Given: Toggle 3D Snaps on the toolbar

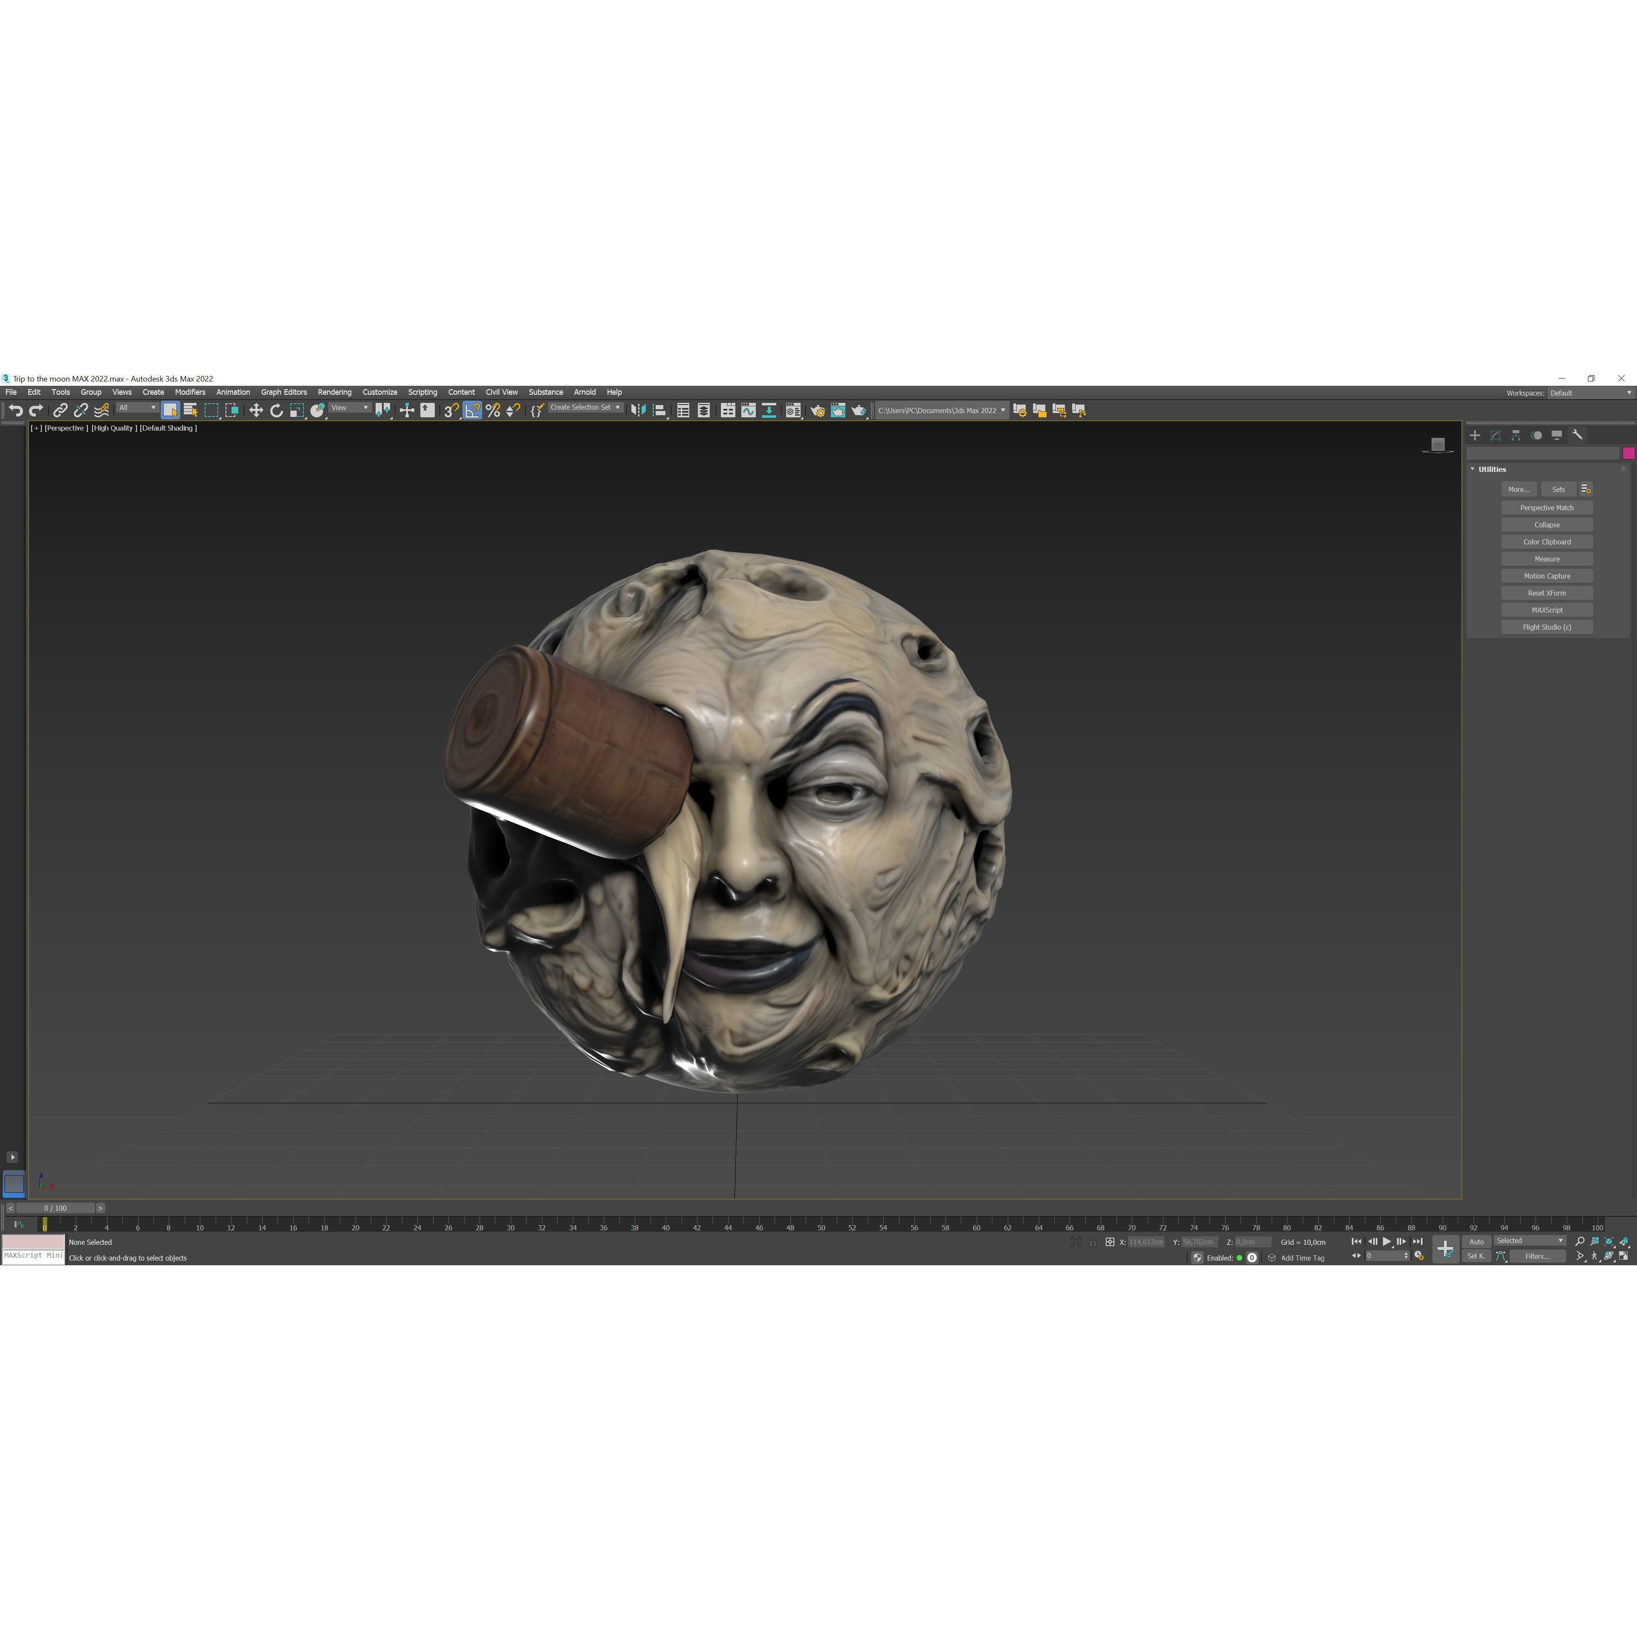Looking at the screenshot, I should pyautogui.click(x=451, y=410).
